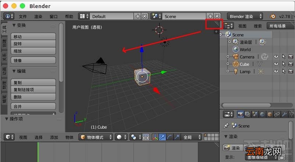Add a new screen layout

(x=138, y=17)
